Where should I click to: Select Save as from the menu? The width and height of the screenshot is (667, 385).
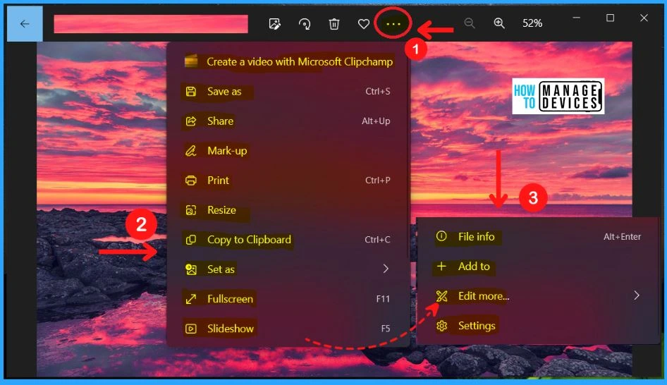click(288, 92)
